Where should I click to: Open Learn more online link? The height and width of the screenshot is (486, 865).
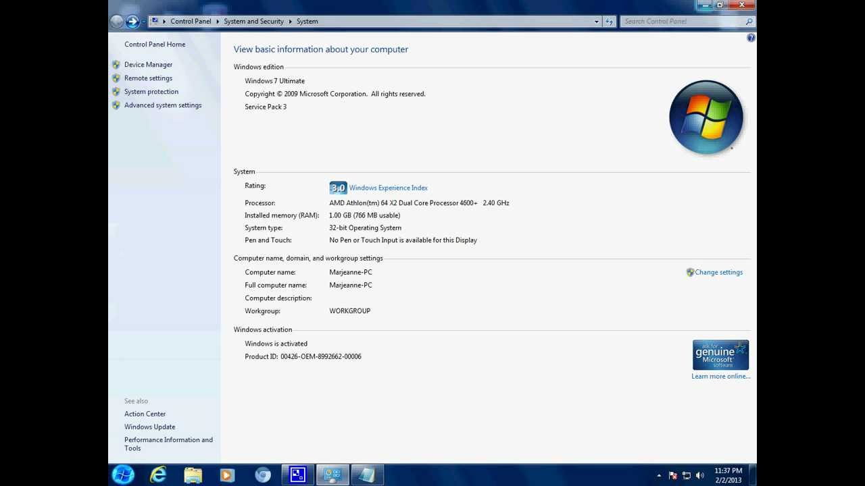pyautogui.click(x=720, y=377)
